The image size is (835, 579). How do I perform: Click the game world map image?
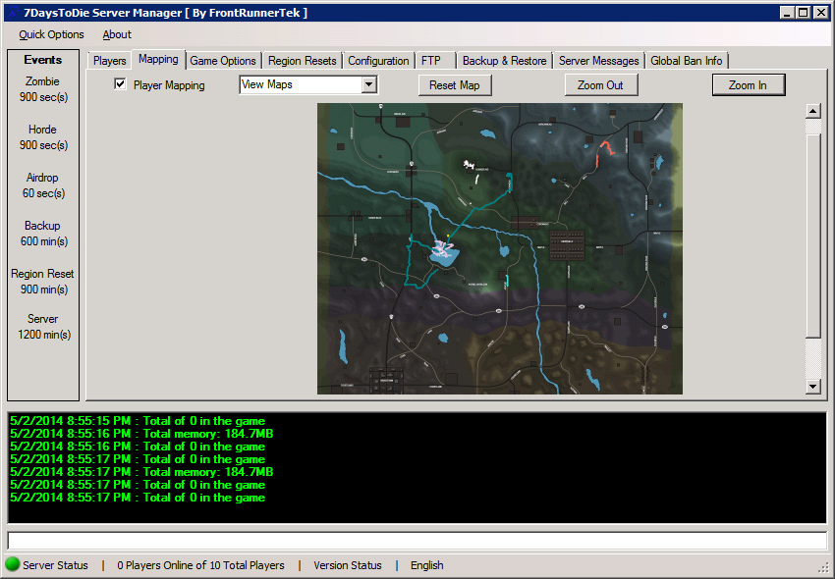499,248
